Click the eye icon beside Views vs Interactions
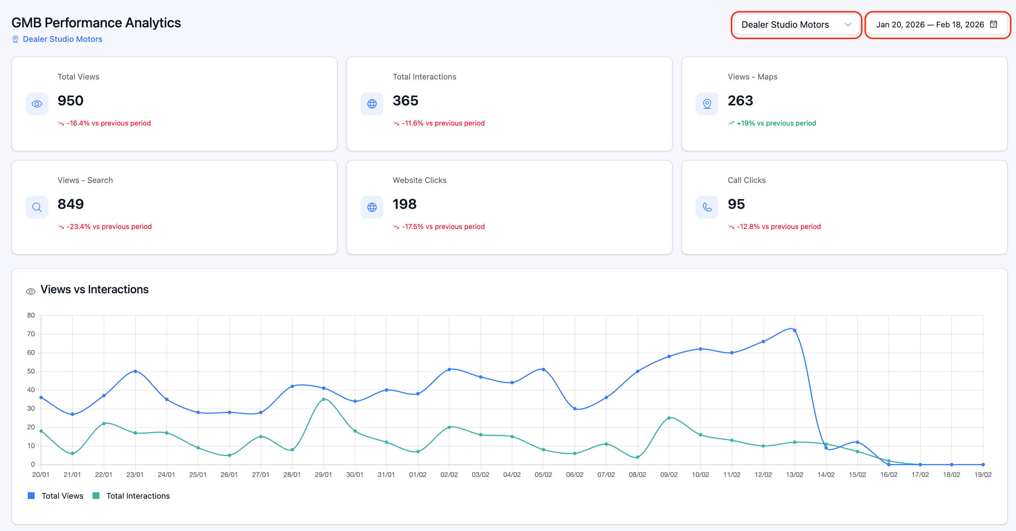 (x=30, y=291)
